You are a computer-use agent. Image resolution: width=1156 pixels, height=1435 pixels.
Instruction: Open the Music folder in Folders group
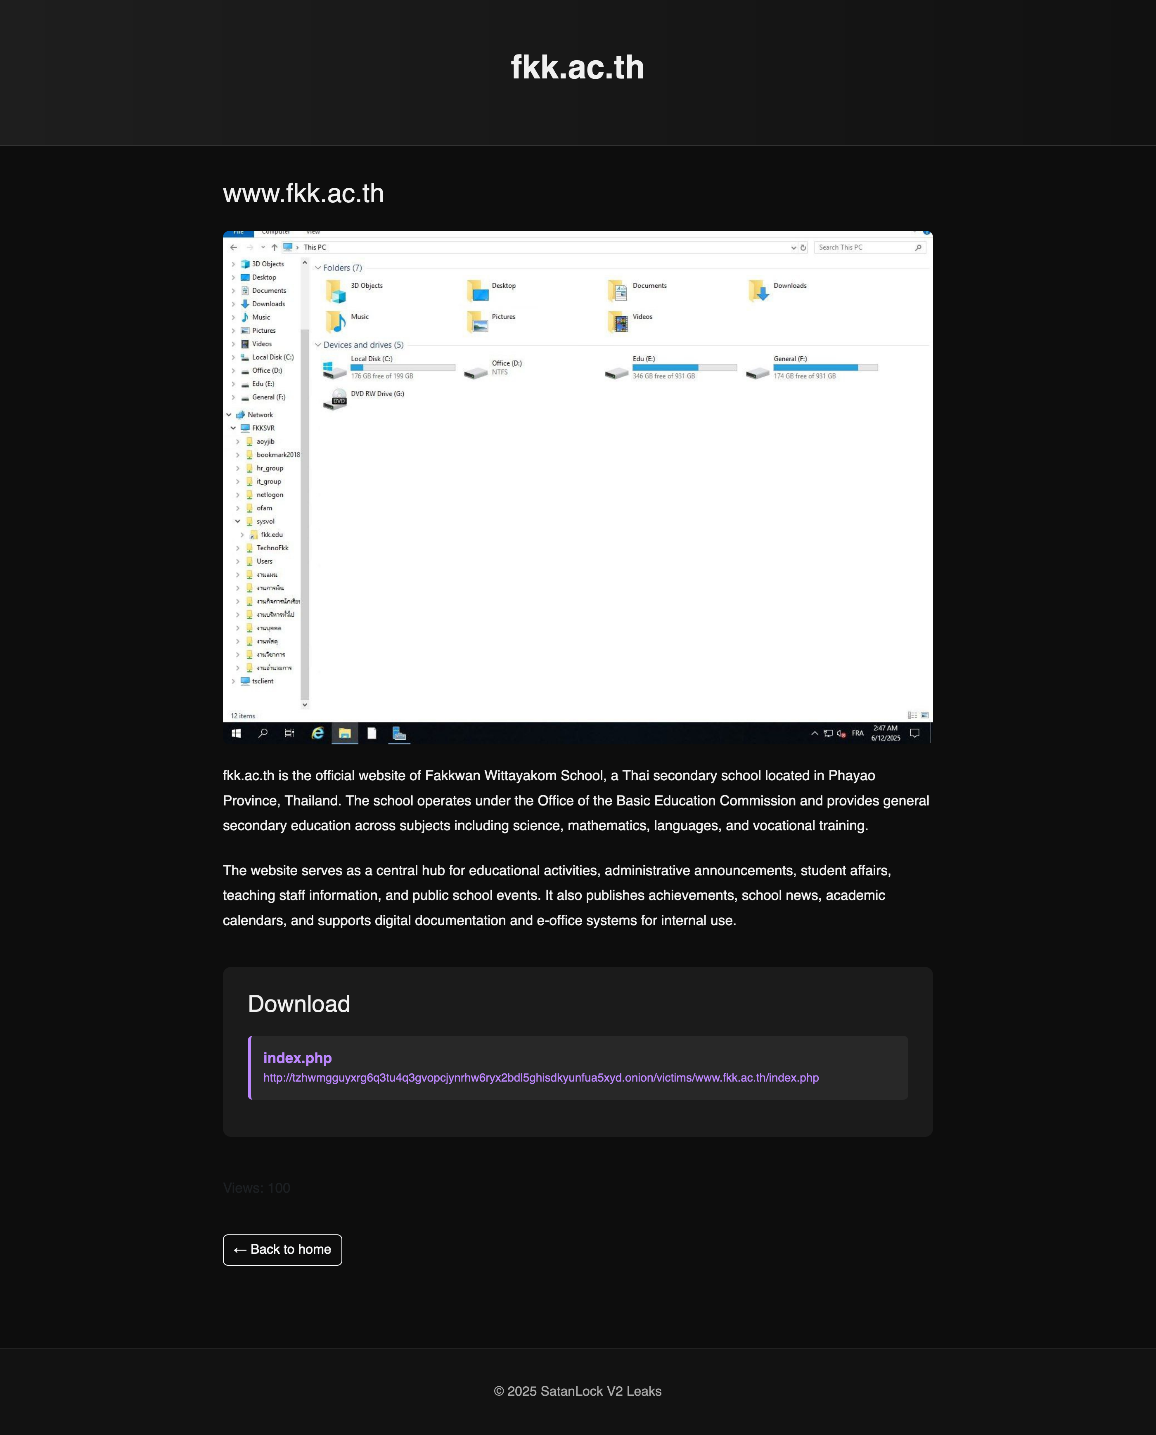[x=347, y=322]
